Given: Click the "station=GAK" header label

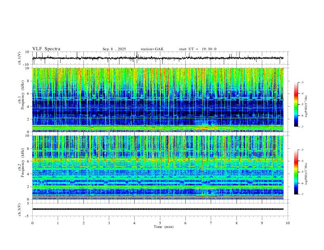Looking at the screenshot, I should point(152,49).
